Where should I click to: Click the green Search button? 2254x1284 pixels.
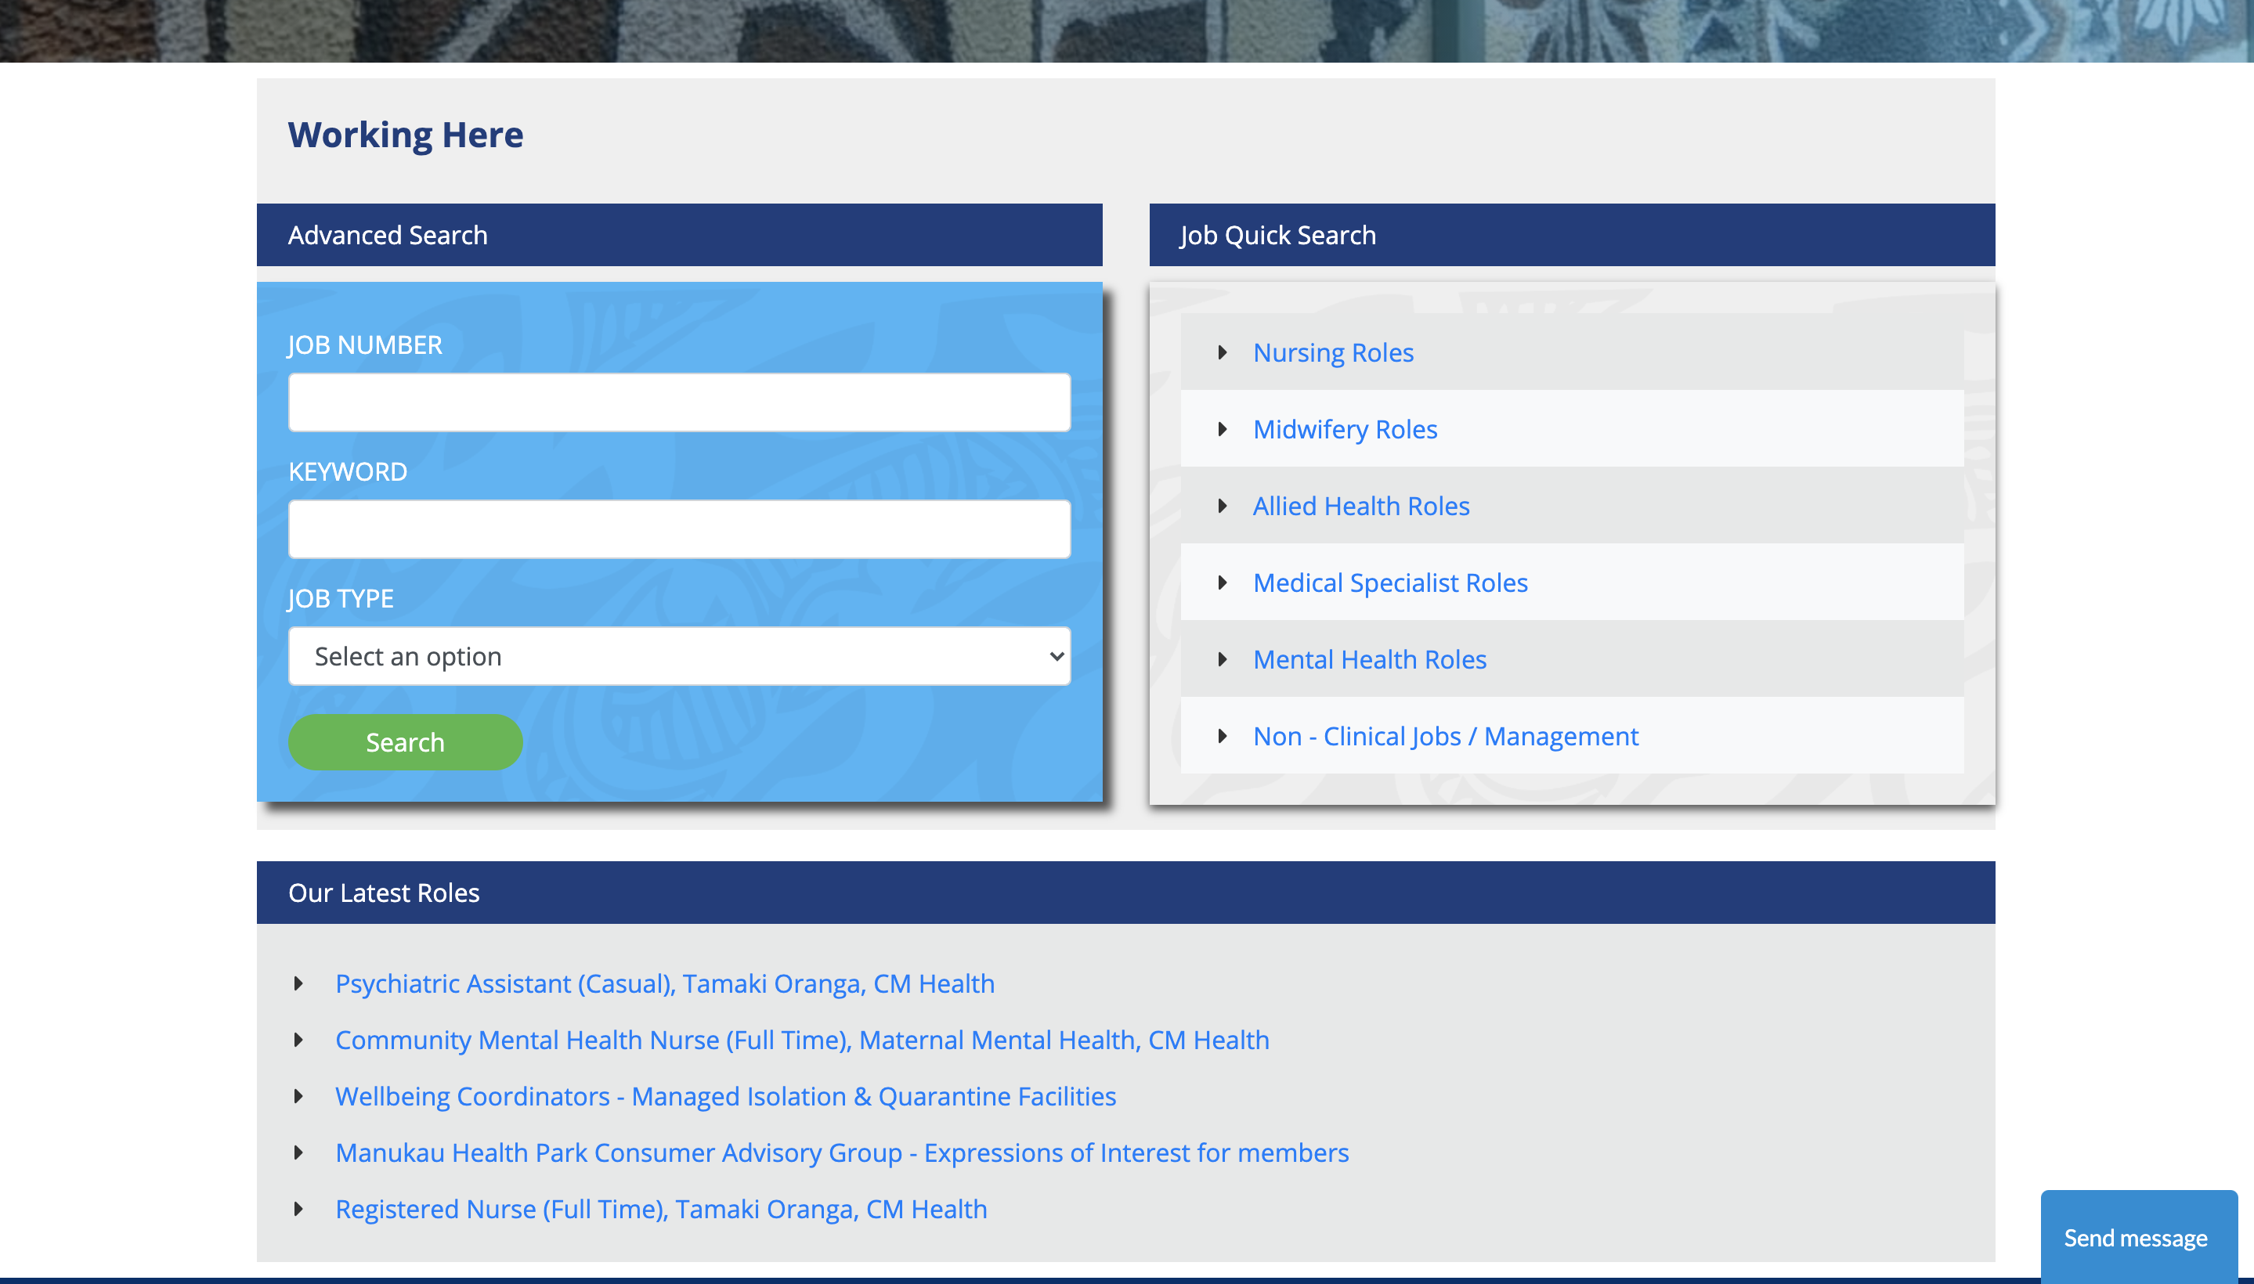coord(405,742)
